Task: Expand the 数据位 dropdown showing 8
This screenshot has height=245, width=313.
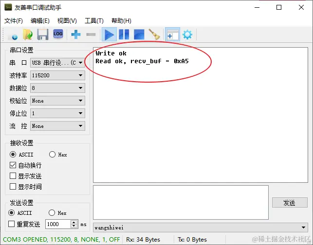Action: click(57, 88)
